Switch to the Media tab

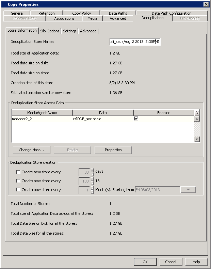tap(92, 18)
